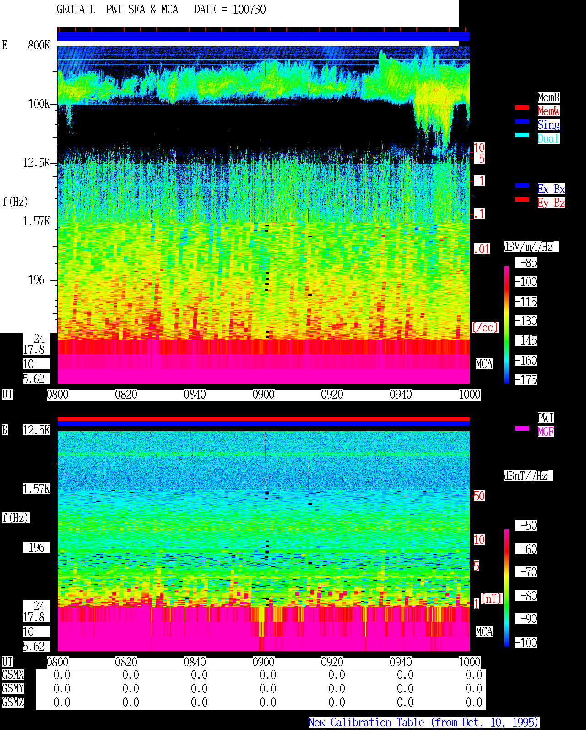Click the red MemW legend swatch
This screenshot has width=586, height=730.
point(522,108)
